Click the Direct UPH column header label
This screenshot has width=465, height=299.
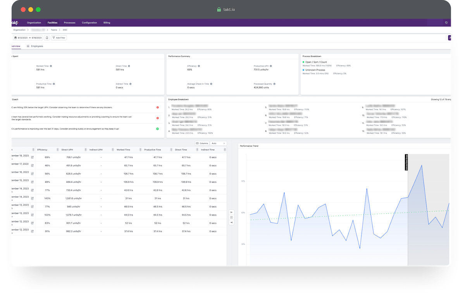click(67, 150)
